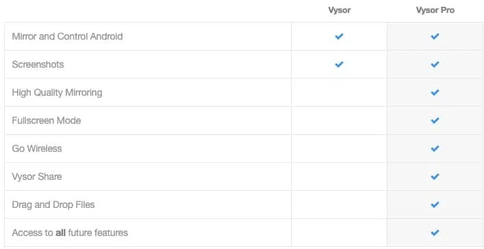
Task: Click the Mirror and Control Android label
Action: tap(67, 36)
